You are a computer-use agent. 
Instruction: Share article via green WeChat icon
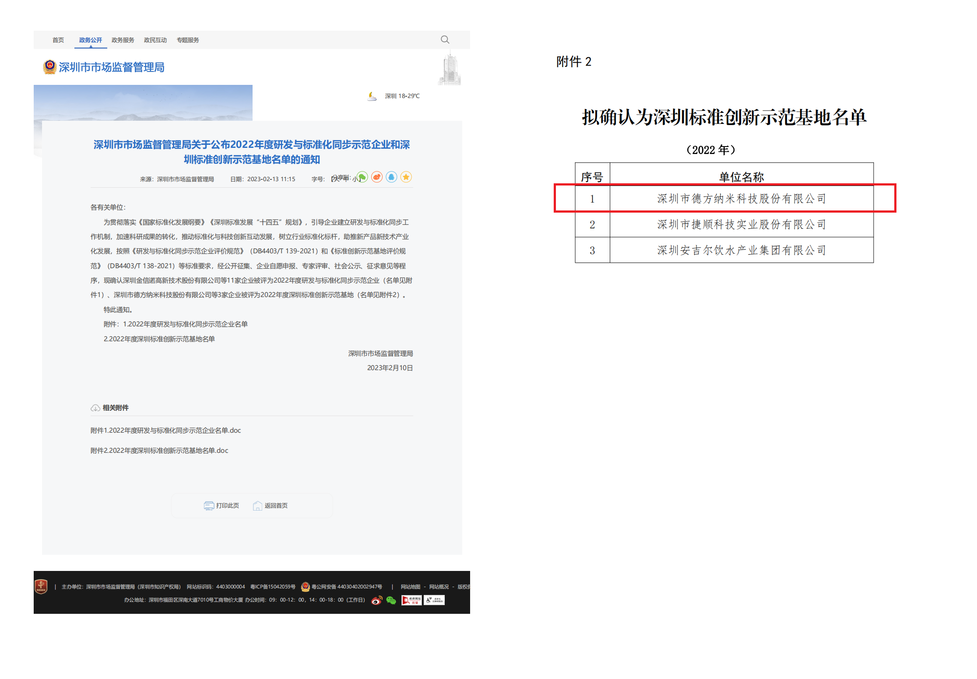(x=362, y=177)
